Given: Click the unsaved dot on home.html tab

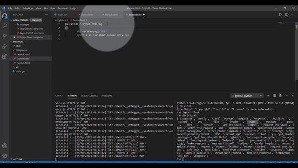Looking at the screenshot, I should [144, 14].
